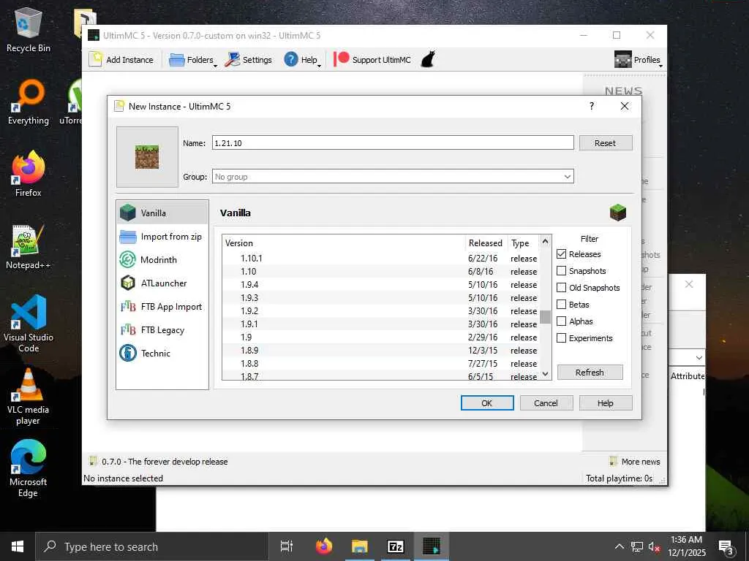Viewport: 749px width, 561px height.
Task: Open the Folders toolbar menu
Action: (x=193, y=60)
